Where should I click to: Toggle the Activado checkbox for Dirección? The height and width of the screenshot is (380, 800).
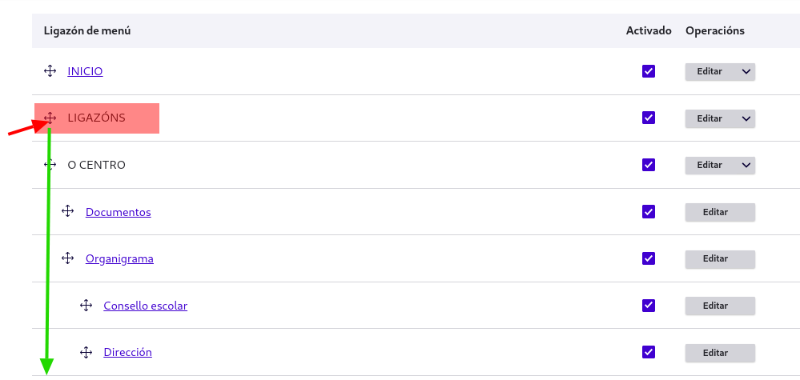[649, 352]
